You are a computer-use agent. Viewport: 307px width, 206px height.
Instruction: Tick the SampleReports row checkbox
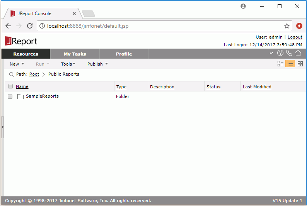10,96
